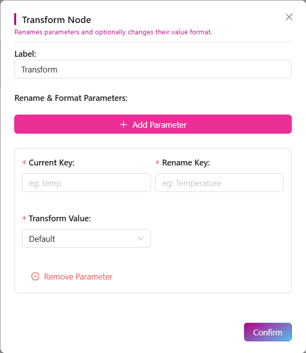Click the plus icon on Add Parameter
This screenshot has height=353, width=306.
(x=123, y=125)
